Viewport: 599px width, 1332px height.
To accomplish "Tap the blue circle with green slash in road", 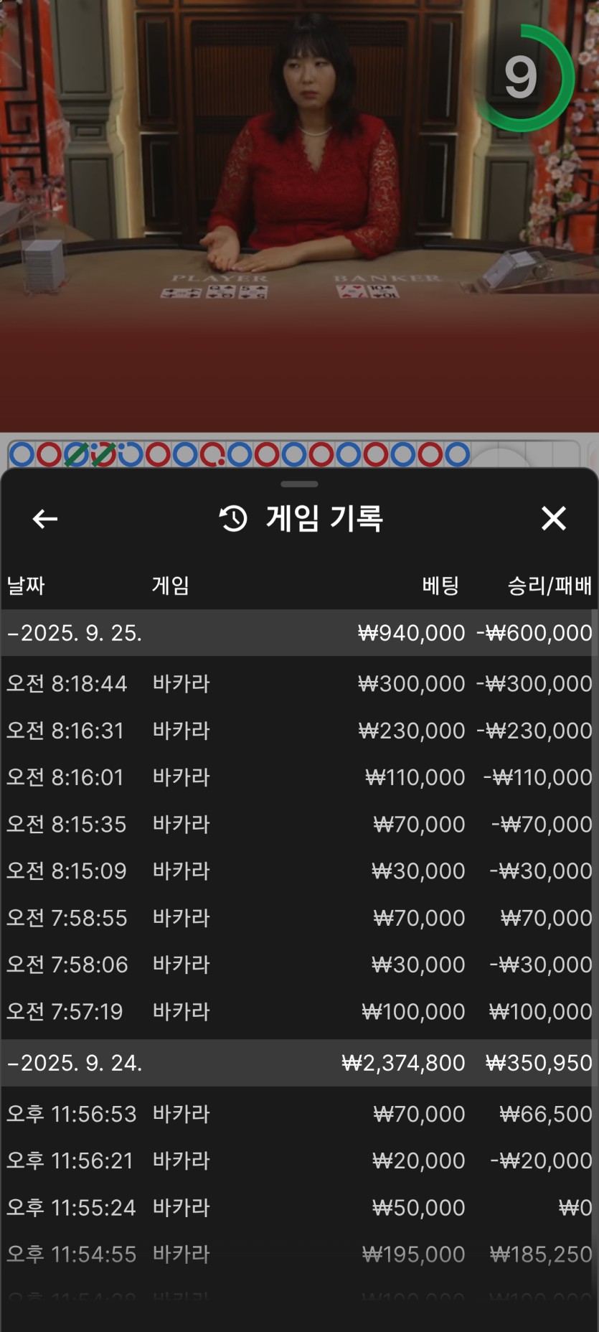I will [76, 454].
